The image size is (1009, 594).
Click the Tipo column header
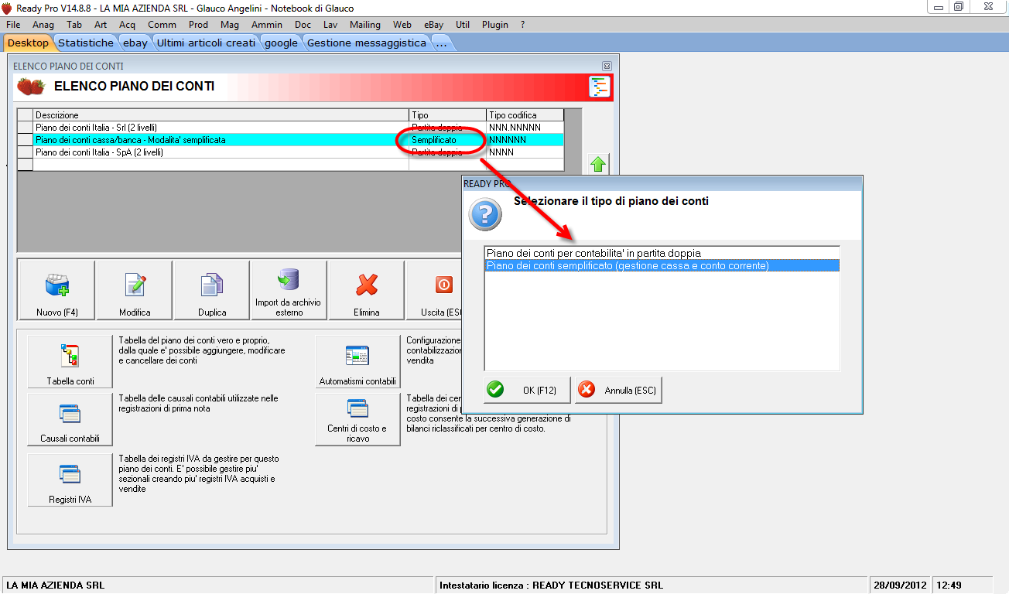coord(447,114)
